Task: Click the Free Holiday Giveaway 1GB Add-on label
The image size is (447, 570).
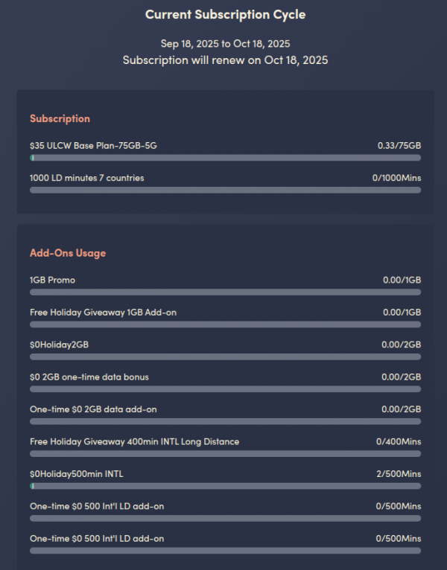Action: coord(103,313)
